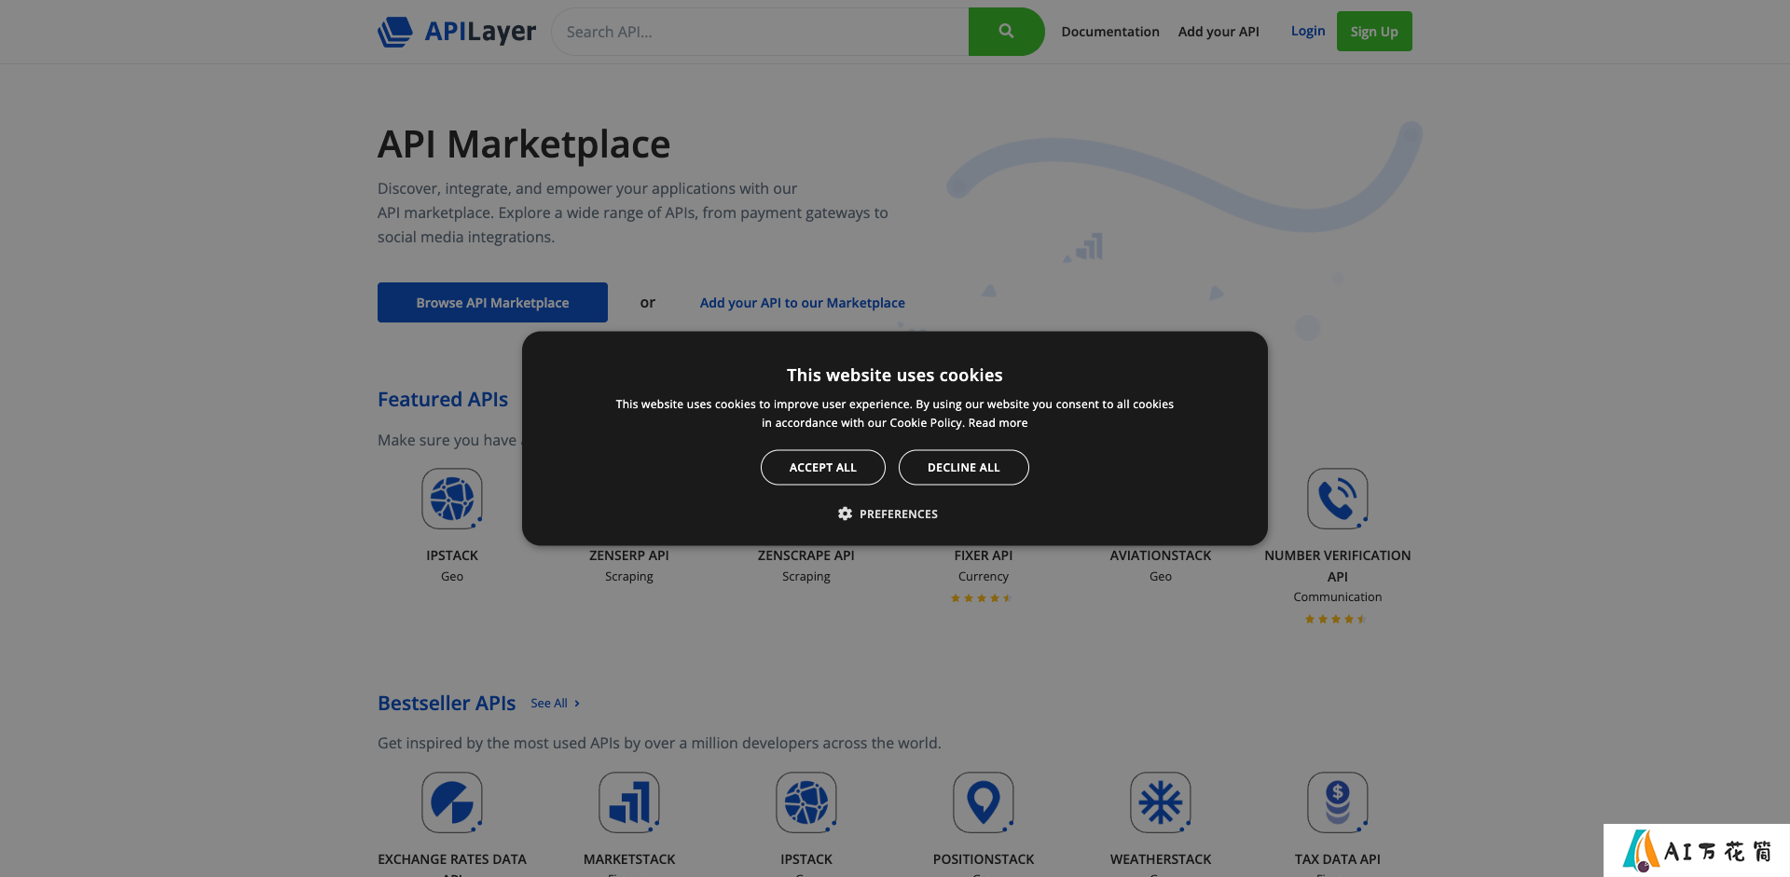
Task: Open the Add your API menu item
Action: tap(1219, 32)
